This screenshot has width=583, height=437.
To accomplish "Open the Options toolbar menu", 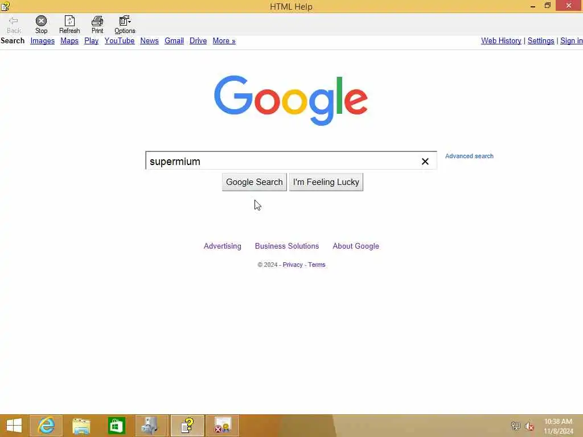I will [125, 24].
